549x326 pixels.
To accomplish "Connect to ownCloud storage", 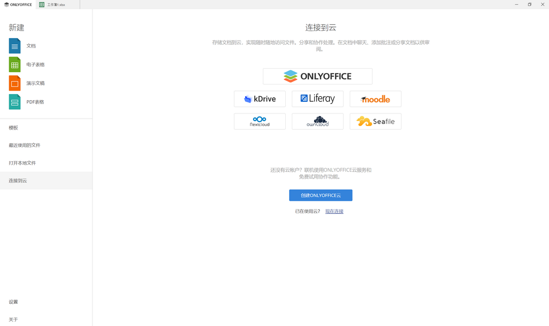I will (x=317, y=121).
